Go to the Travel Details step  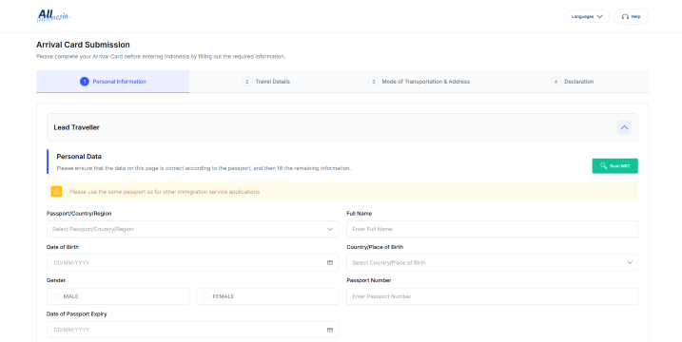point(265,82)
